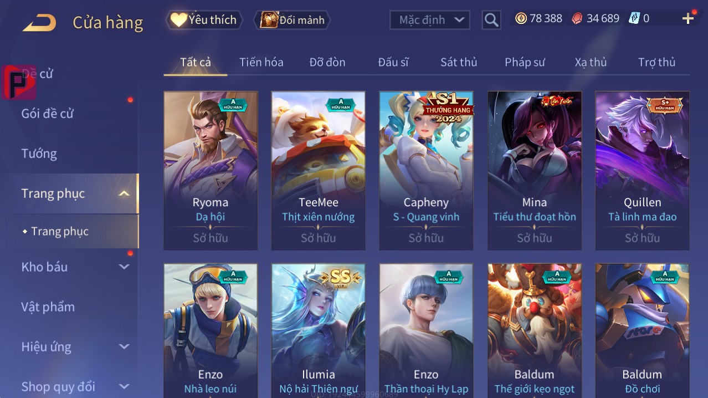This screenshot has height=398, width=708.
Task: Select the Tiến hóa tab
Action: click(261, 62)
